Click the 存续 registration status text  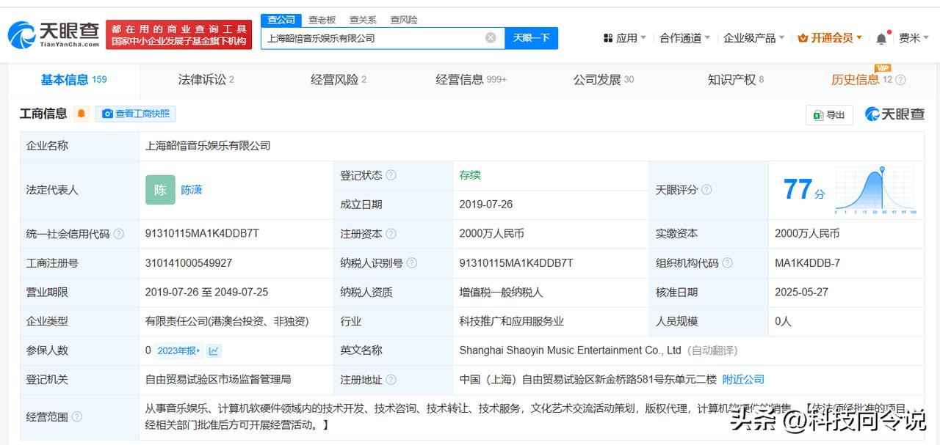(x=470, y=175)
